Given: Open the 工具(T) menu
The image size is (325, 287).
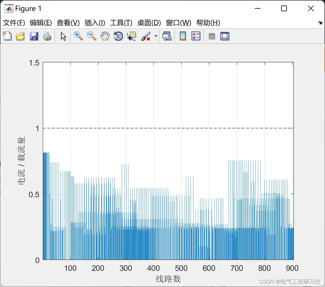Looking at the screenshot, I should pos(121,23).
